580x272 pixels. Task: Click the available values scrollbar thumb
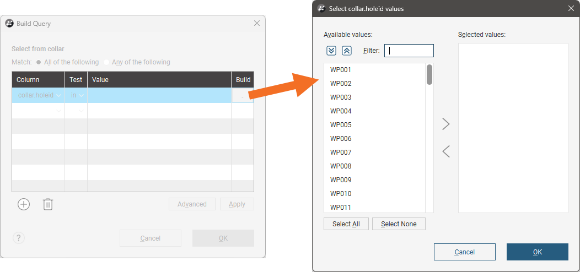(429, 75)
